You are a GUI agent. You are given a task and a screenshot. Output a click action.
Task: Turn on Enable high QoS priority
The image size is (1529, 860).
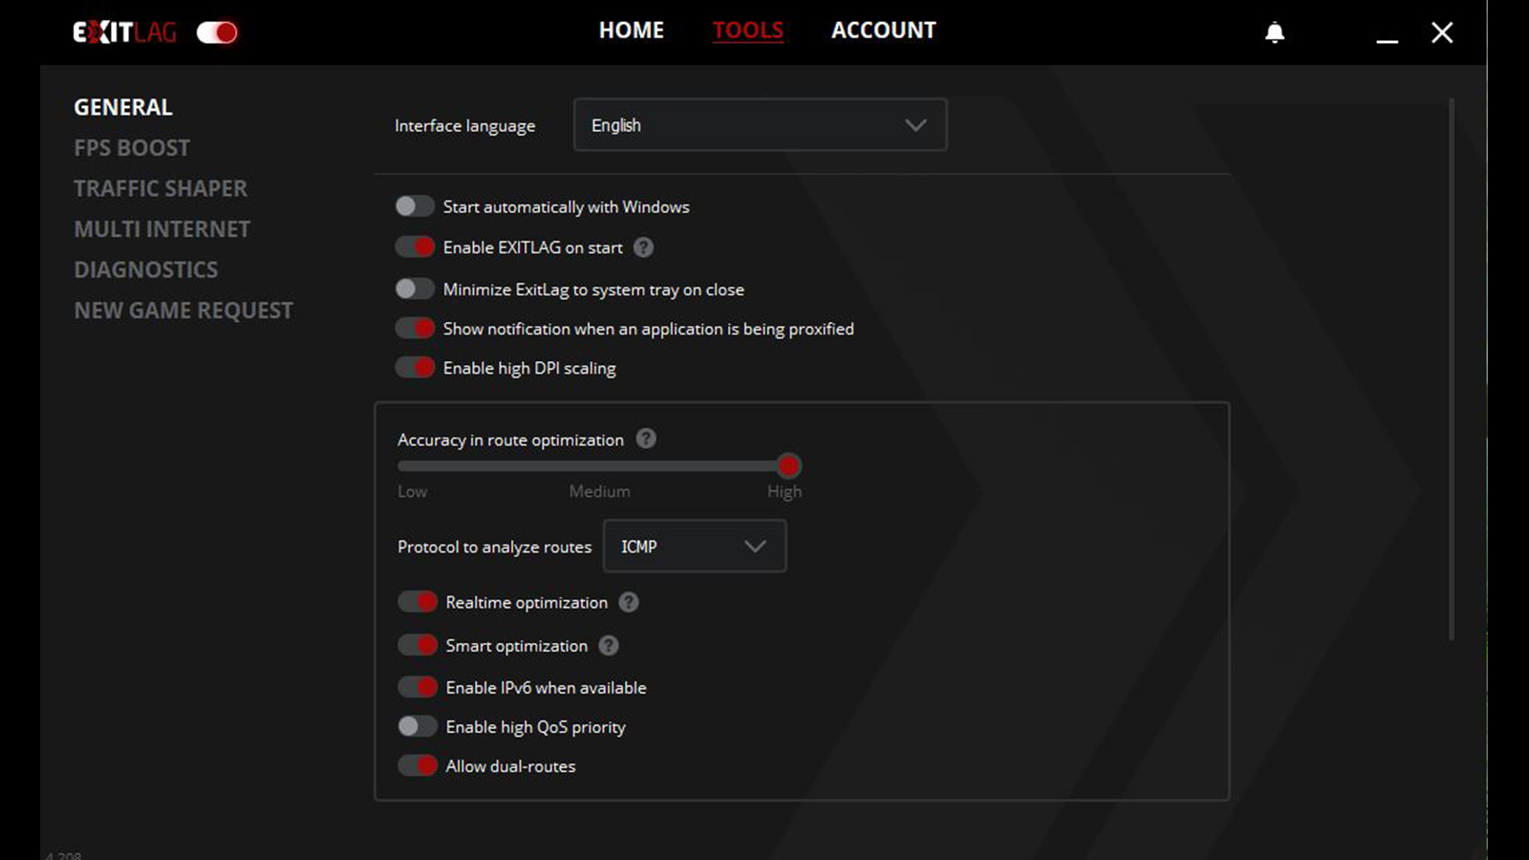point(417,726)
